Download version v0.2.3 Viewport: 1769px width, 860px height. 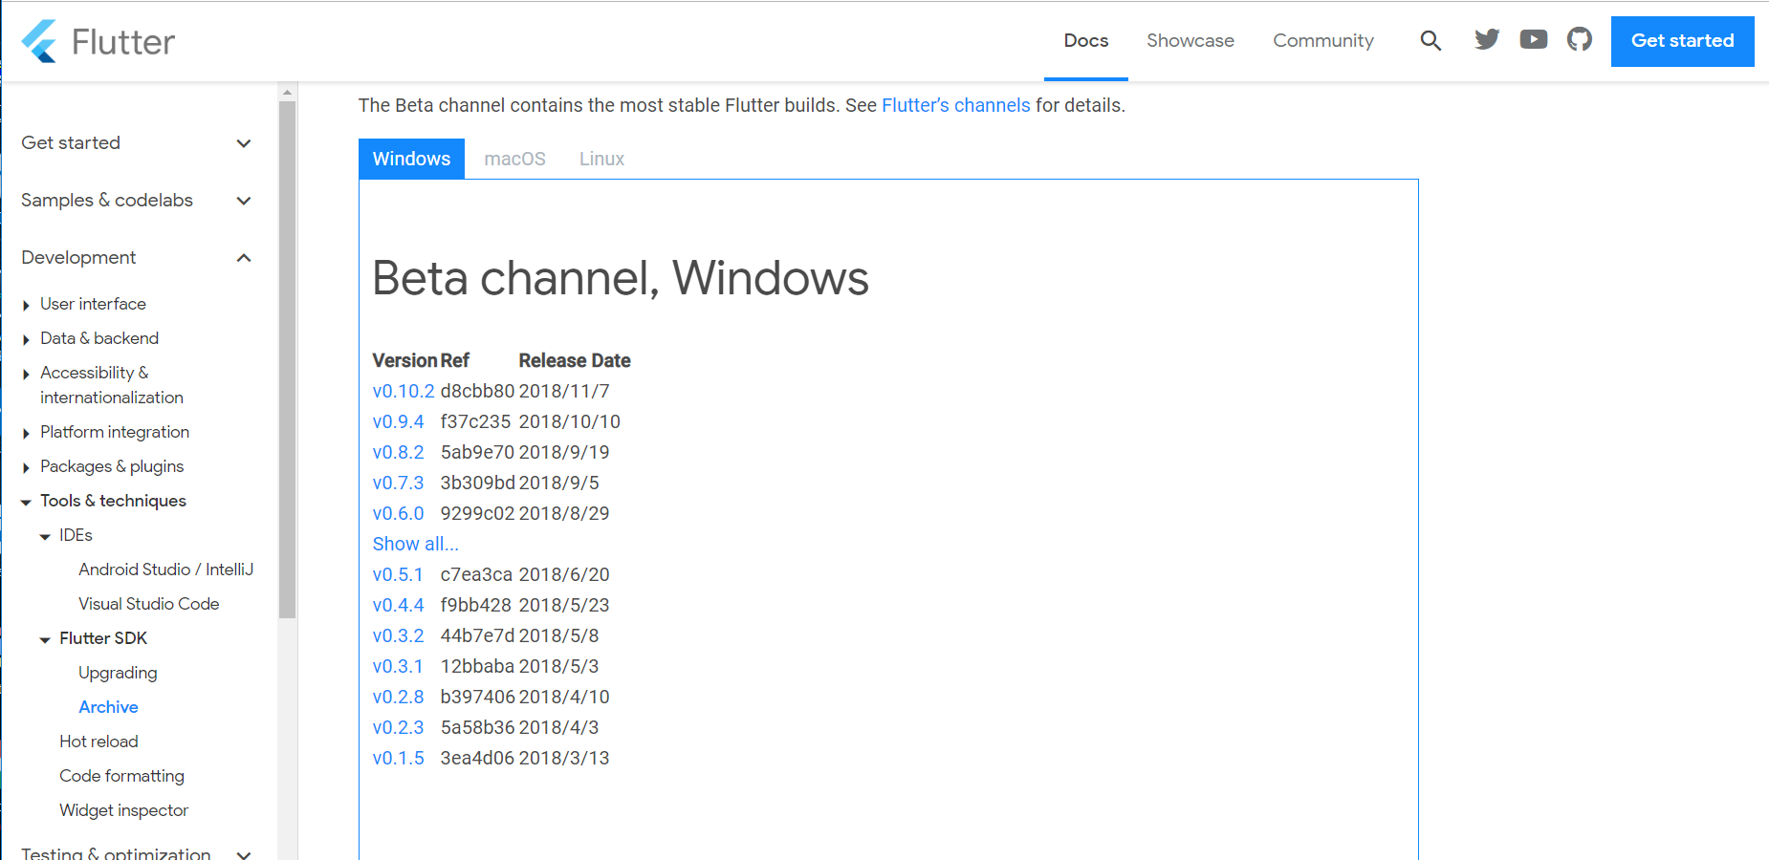coord(398,727)
